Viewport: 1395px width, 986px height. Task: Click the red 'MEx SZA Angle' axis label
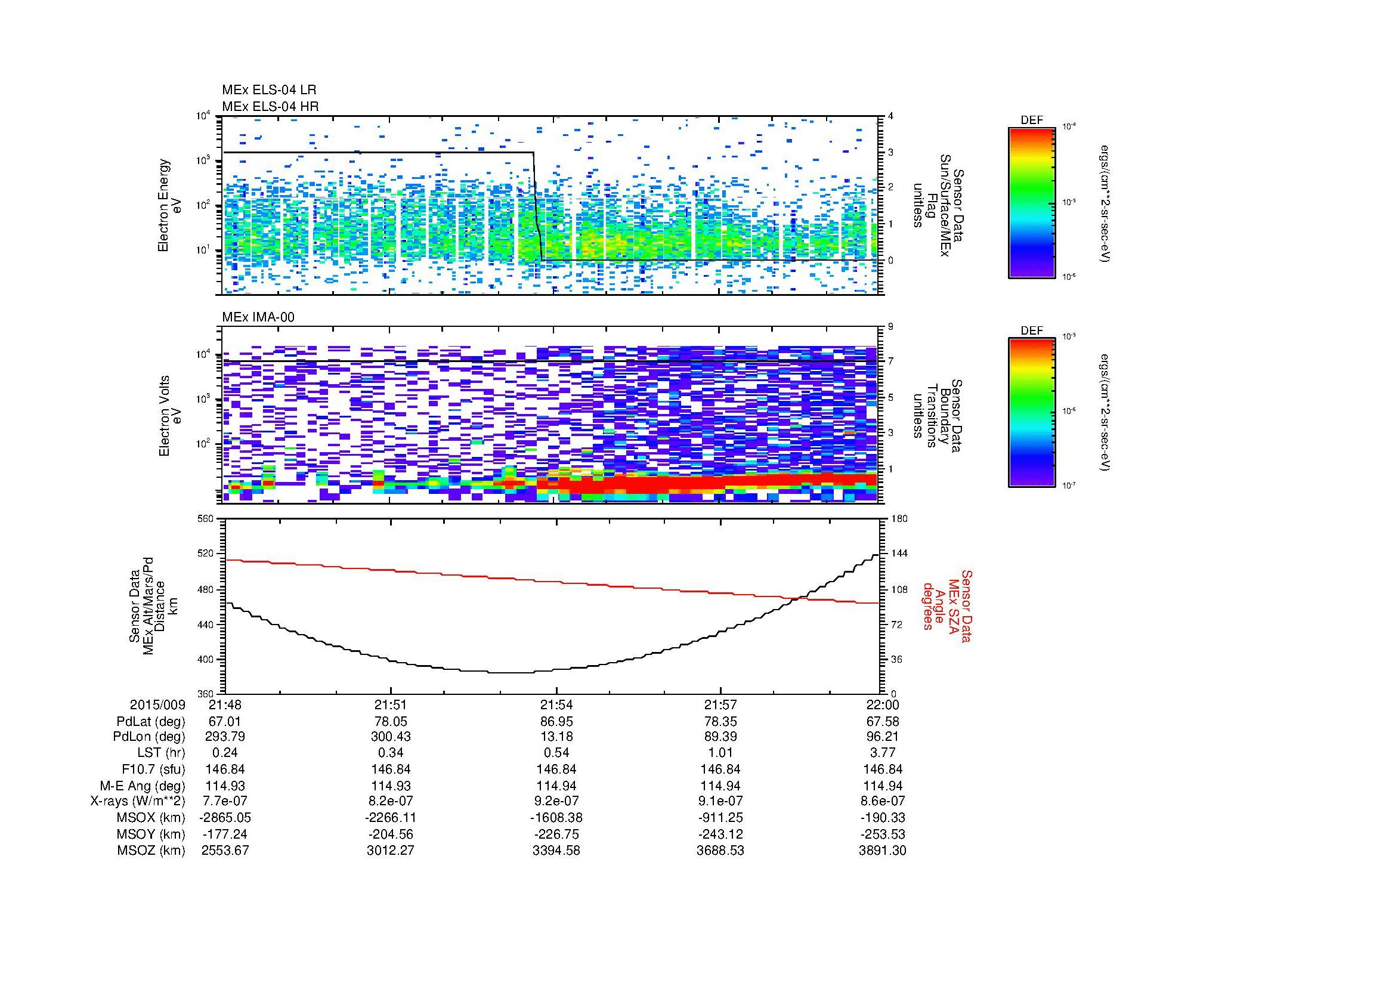click(x=947, y=605)
